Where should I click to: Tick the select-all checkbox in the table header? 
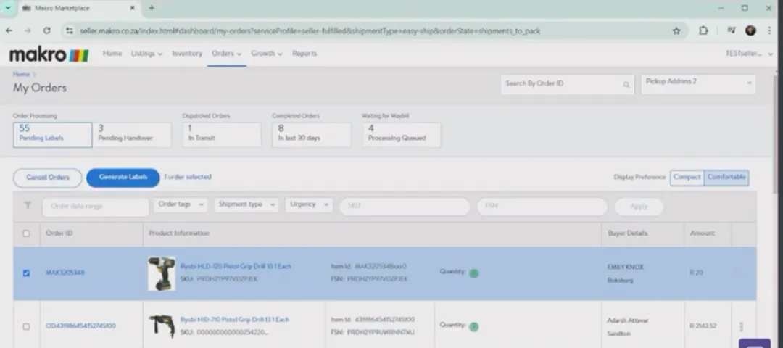click(x=27, y=233)
